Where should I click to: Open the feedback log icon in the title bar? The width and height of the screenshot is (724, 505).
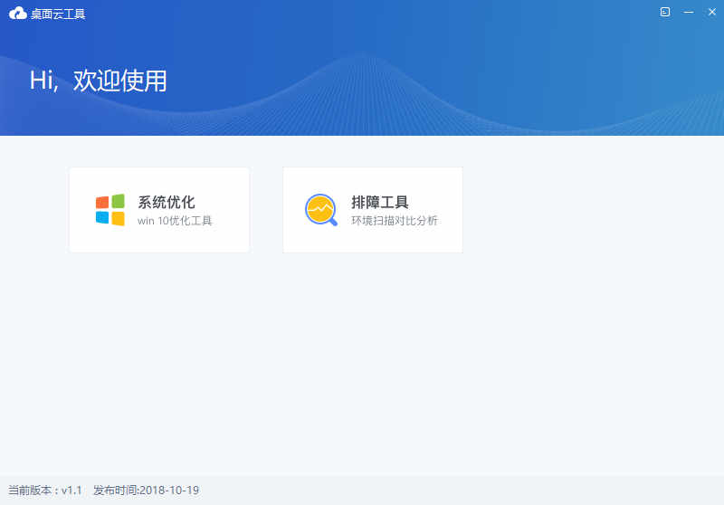click(665, 12)
